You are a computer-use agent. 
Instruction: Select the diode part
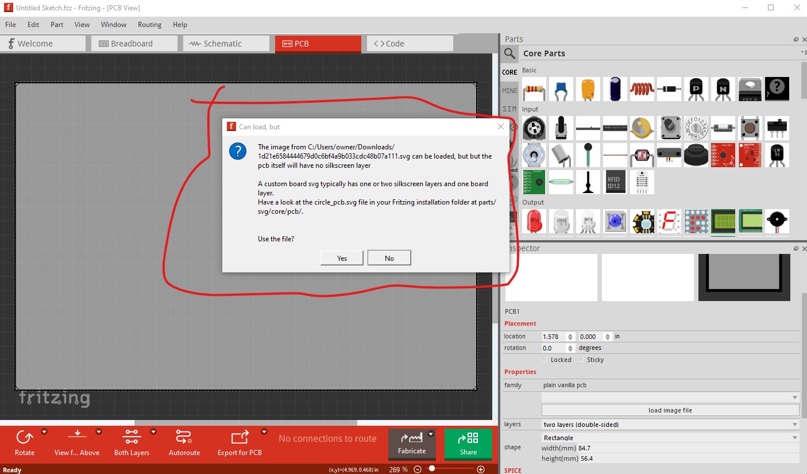click(x=669, y=89)
